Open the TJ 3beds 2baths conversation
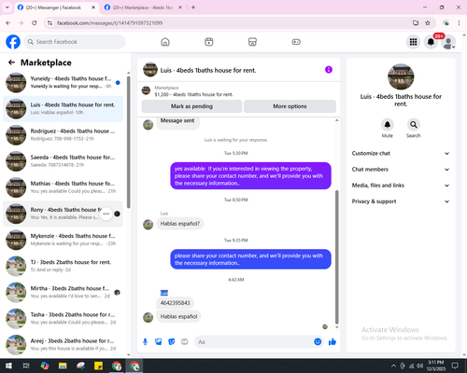 [63, 266]
